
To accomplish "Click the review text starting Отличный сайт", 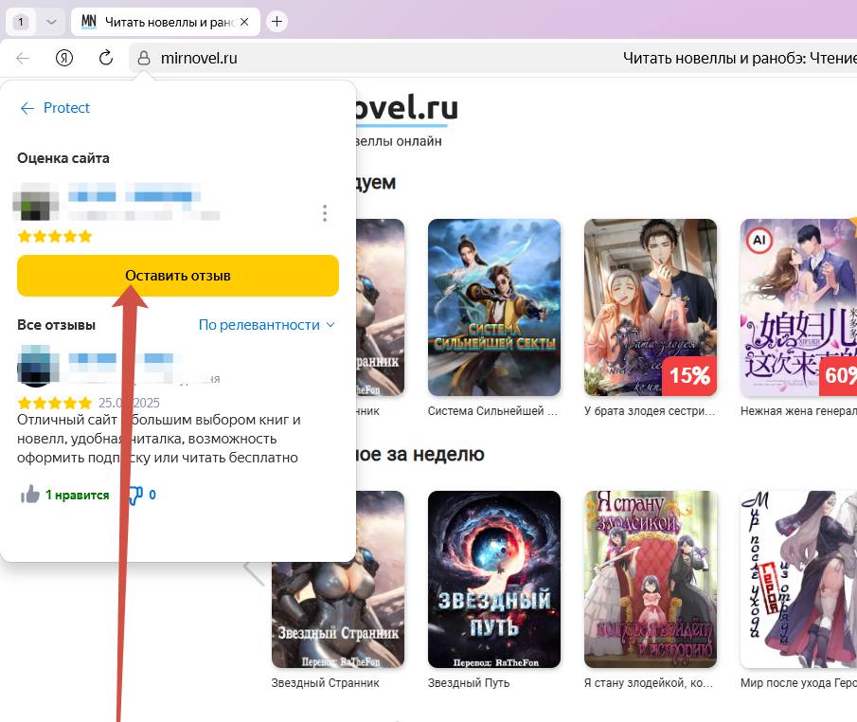I will pos(158,439).
